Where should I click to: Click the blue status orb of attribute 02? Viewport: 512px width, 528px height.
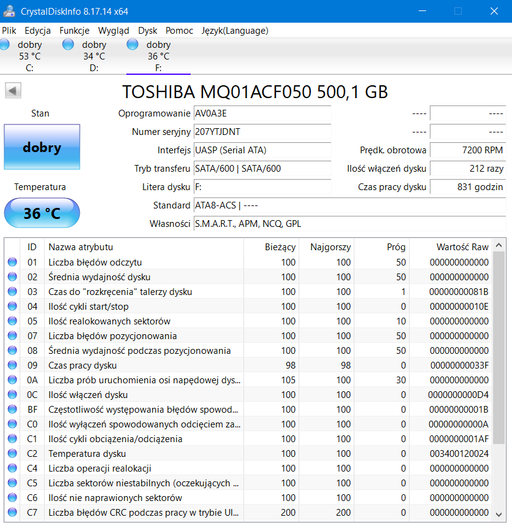[12, 277]
